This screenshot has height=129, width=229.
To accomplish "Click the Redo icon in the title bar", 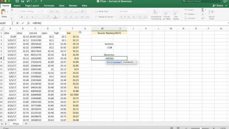I will 36,1.
